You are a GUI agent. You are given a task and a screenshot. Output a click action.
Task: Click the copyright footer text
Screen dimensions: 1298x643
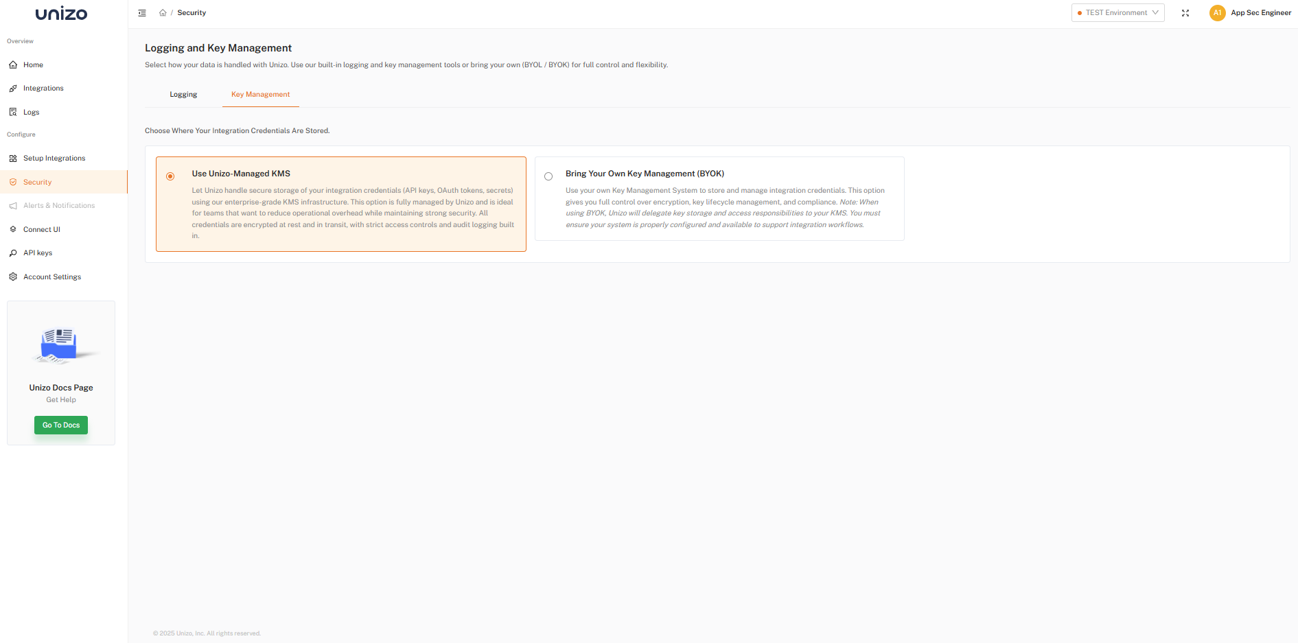click(207, 633)
